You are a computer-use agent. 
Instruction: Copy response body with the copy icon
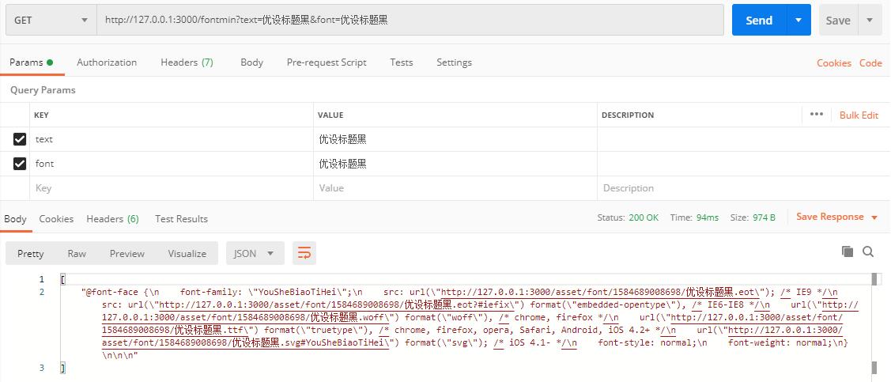tap(848, 252)
